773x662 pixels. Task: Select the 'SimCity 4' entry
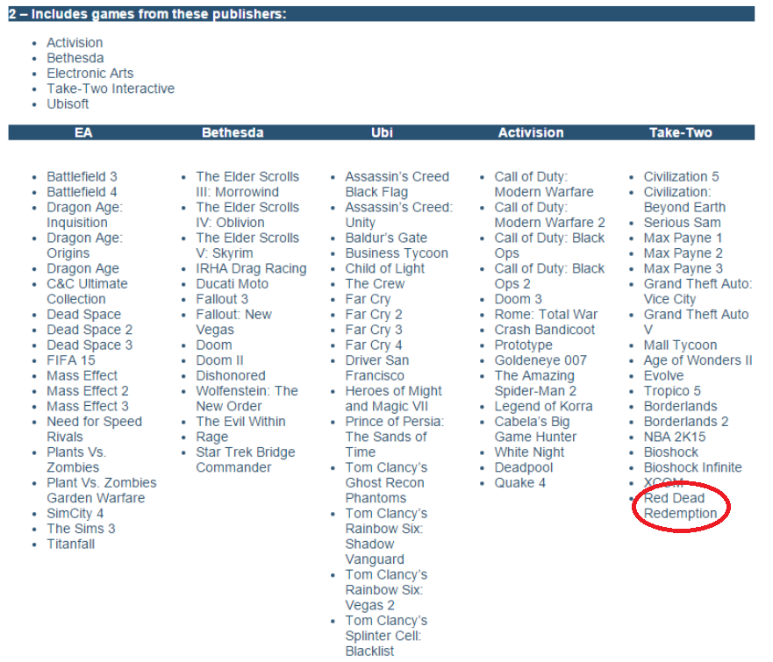75,513
